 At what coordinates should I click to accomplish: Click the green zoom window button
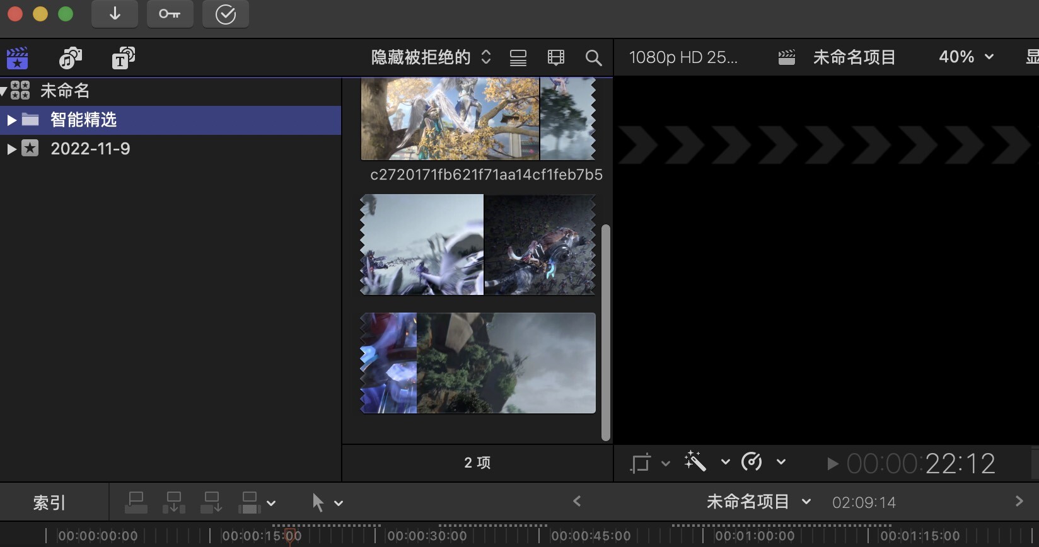point(66,14)
